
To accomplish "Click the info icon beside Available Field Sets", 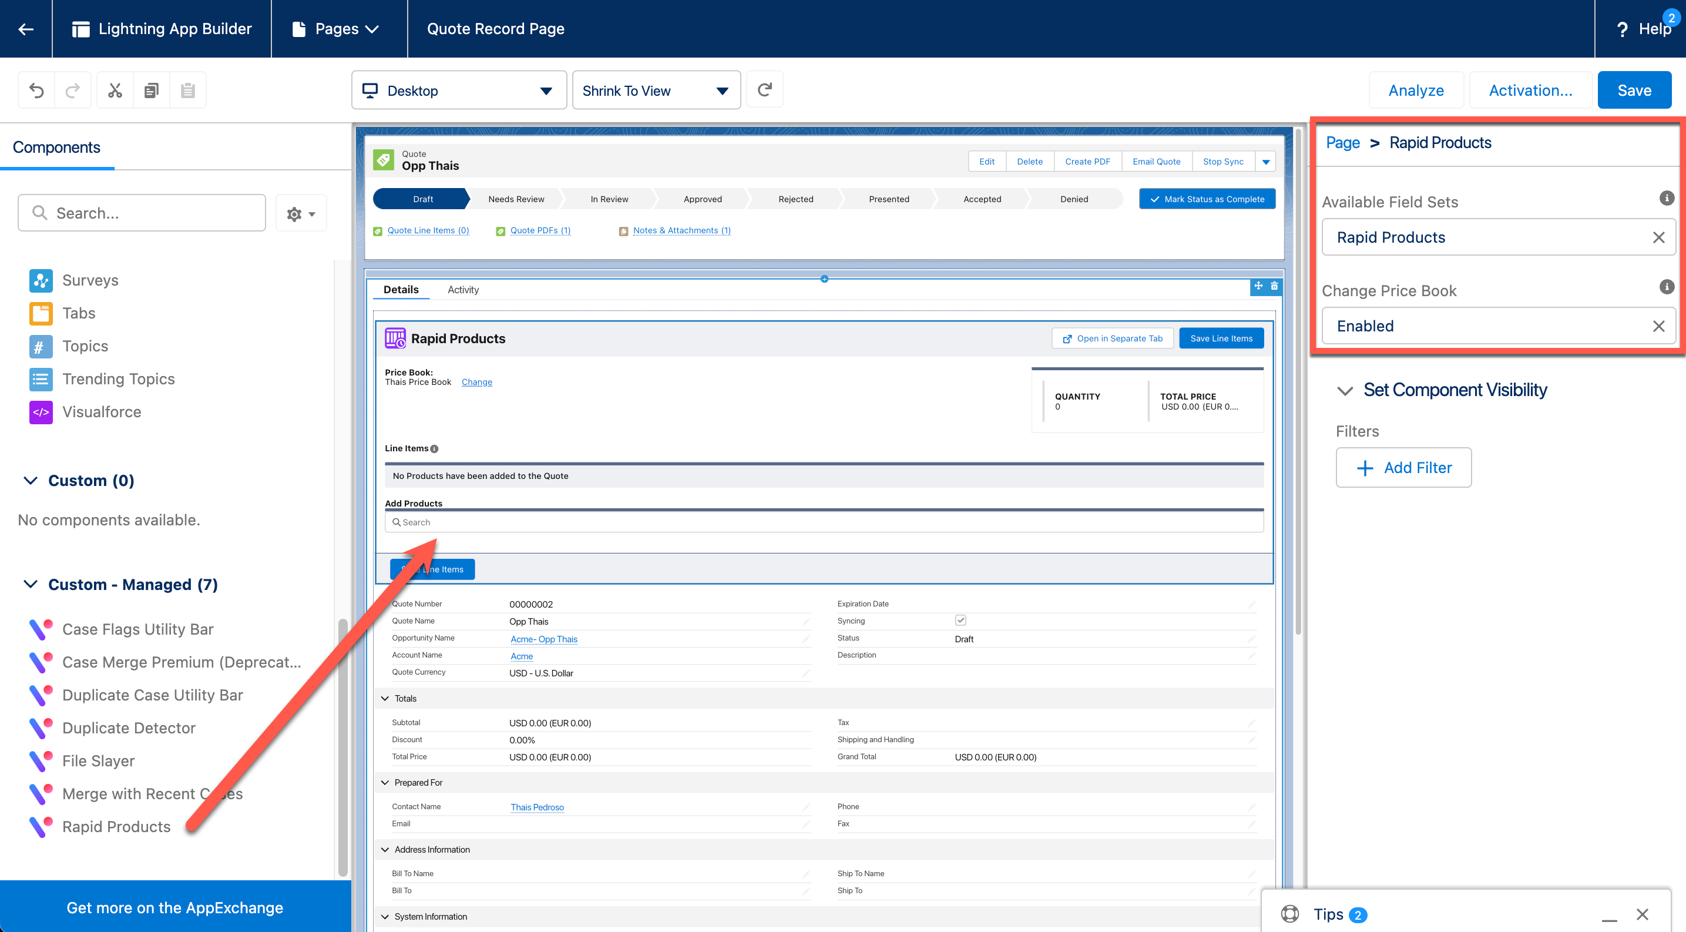I will click(x=1667, y=198).
